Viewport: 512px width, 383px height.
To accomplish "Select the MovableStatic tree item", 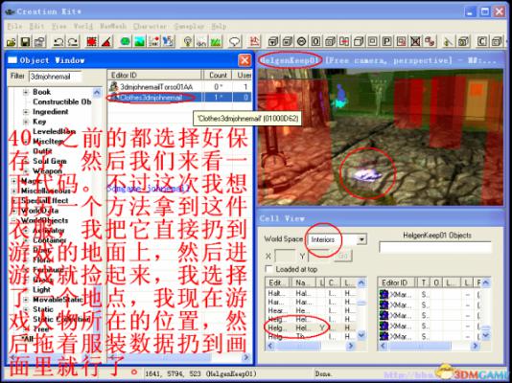I will (58, 300).
